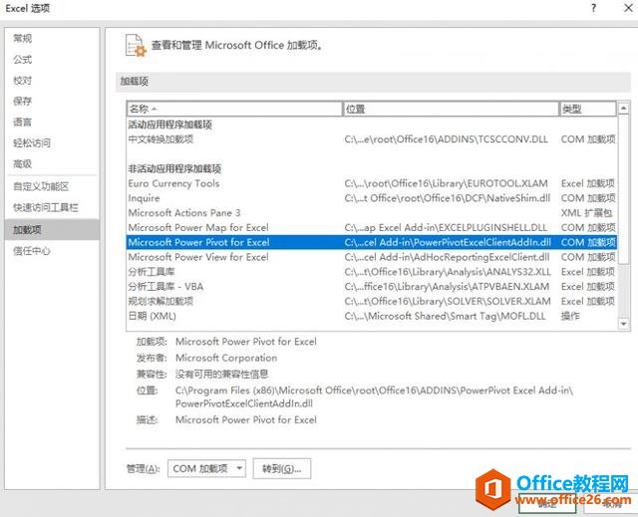Viewport: 638px width, 517px height.
Task: Click the SOLVER.XLAM location path
Action: 448,301
